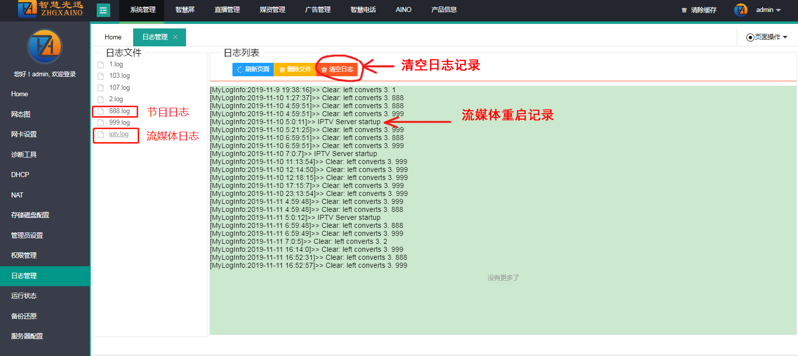Click the large logo in the sidebar
The image size is (798, 356).
click(44, 46)
